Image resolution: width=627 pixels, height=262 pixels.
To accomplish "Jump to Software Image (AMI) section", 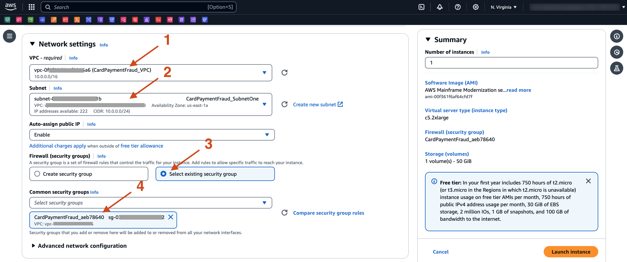I will (x=451, y=83).
